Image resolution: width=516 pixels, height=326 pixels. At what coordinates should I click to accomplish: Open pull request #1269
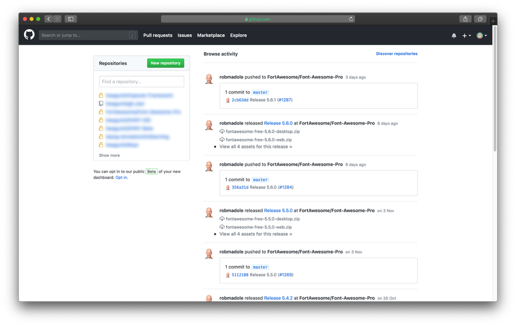click(x=286, y=275)
